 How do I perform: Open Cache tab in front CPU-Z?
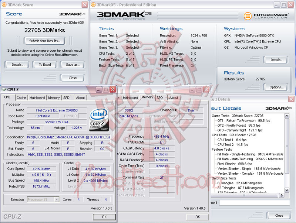[21, 98]
